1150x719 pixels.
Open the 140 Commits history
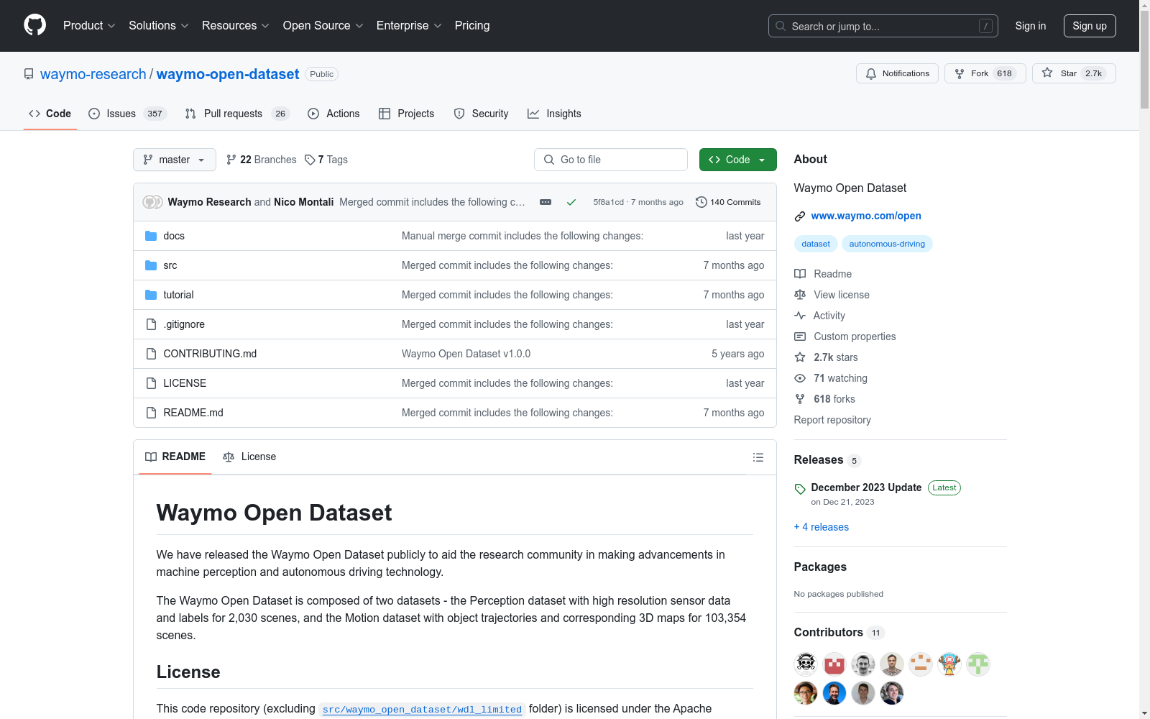(x=728, y=202)
